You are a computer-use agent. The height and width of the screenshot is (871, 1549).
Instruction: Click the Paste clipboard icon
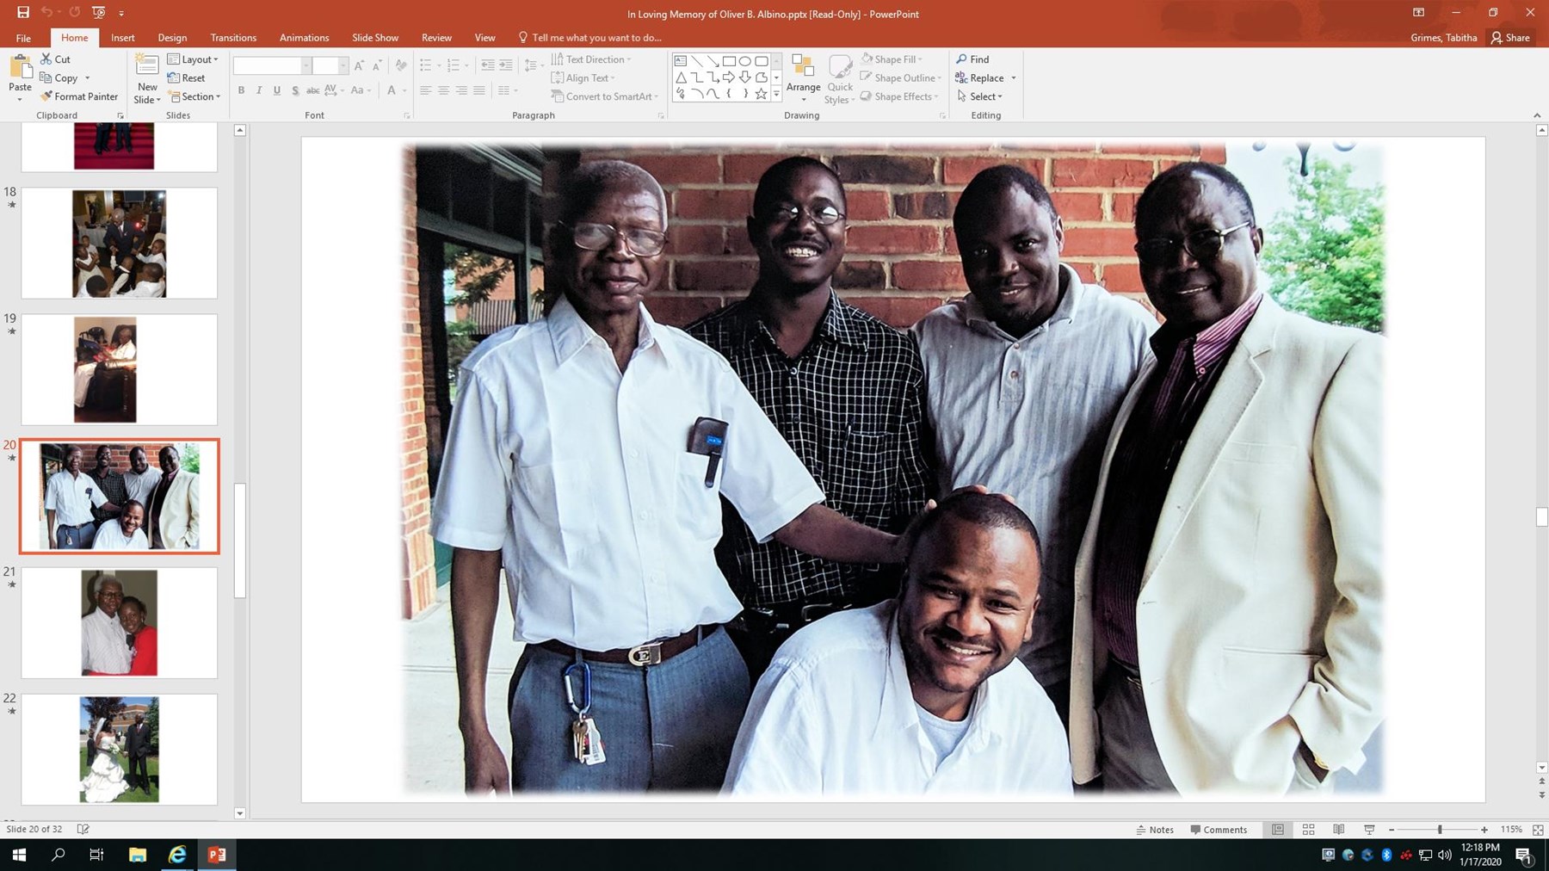click(20, 69)
